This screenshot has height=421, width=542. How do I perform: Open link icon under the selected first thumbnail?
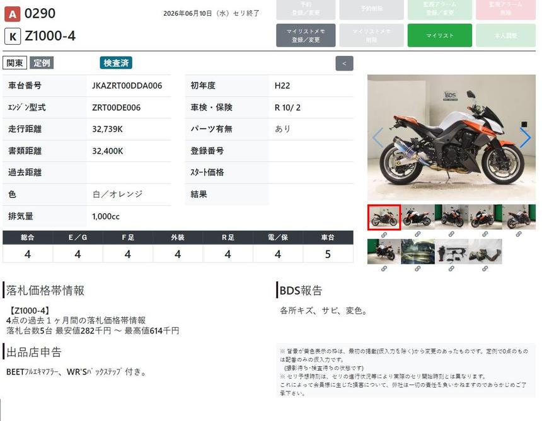pos(384,235)
